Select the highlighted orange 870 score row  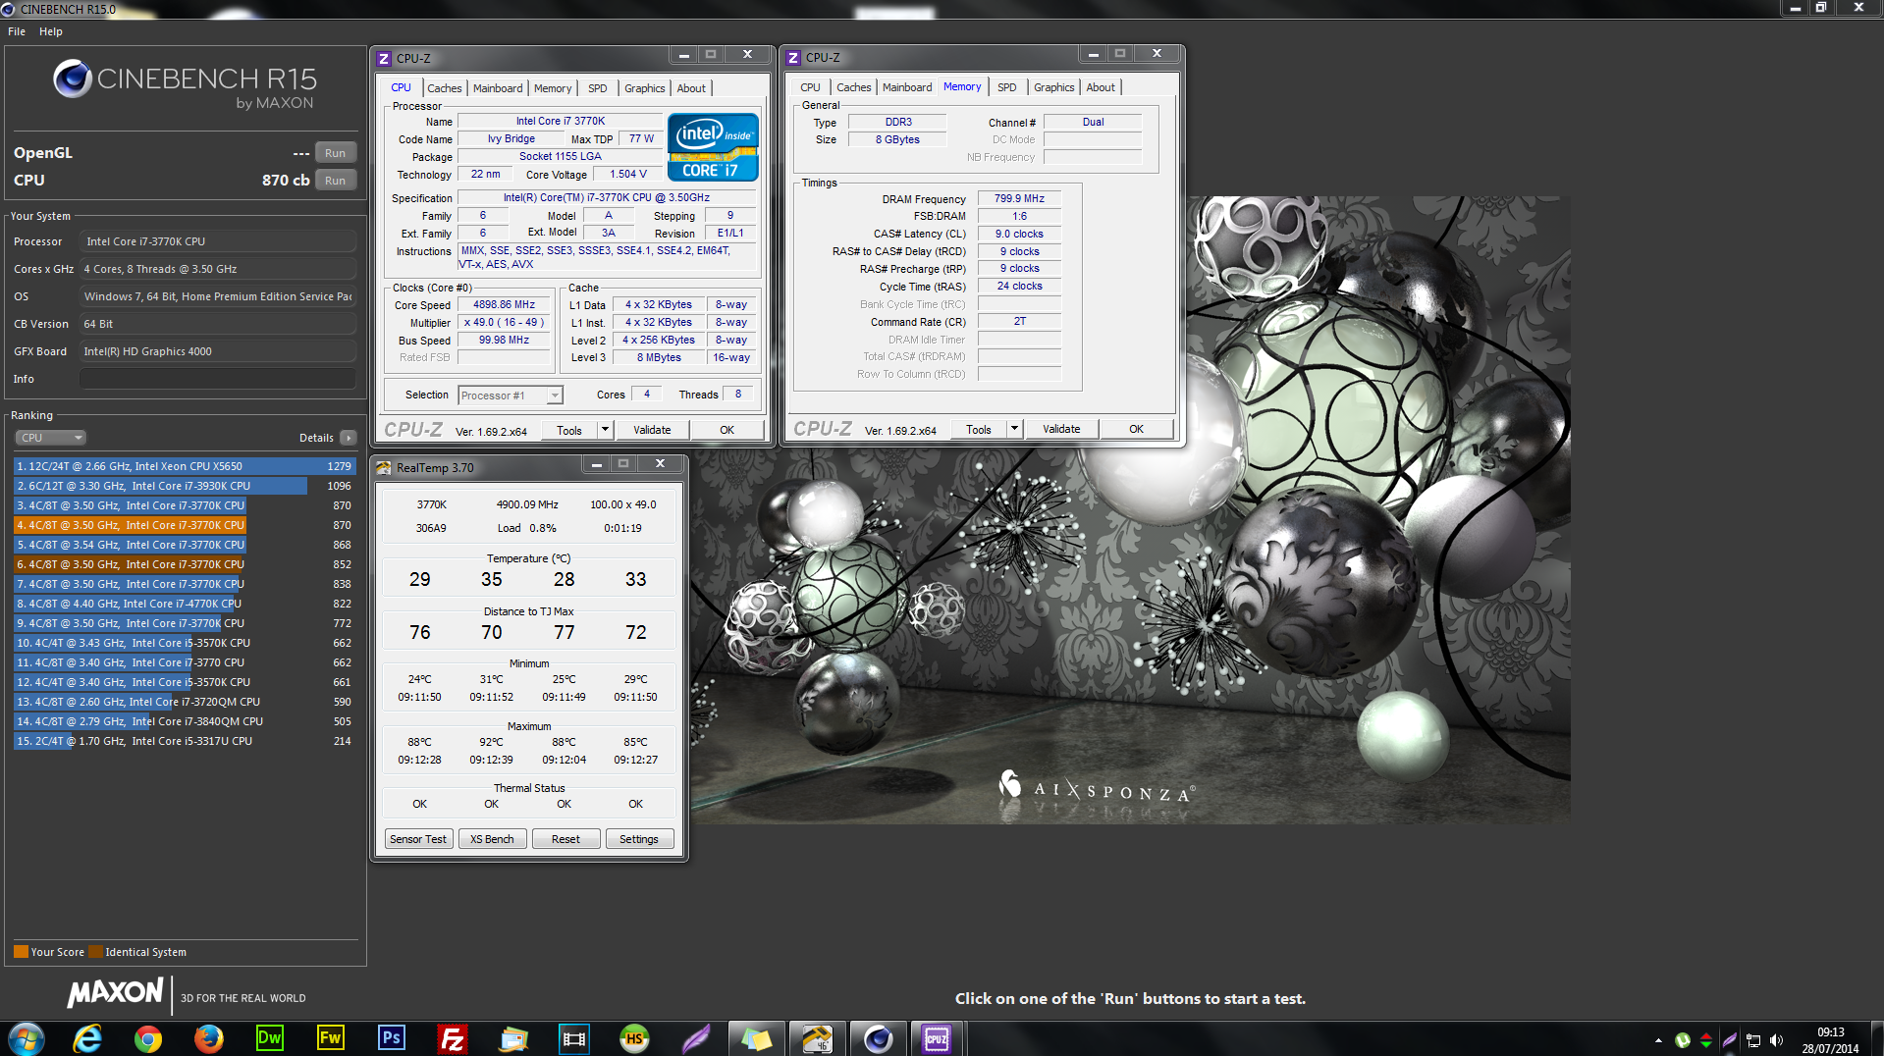[x=185, y=525]
